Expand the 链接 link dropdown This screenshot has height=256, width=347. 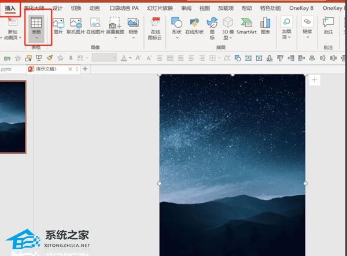click(307, 36)
